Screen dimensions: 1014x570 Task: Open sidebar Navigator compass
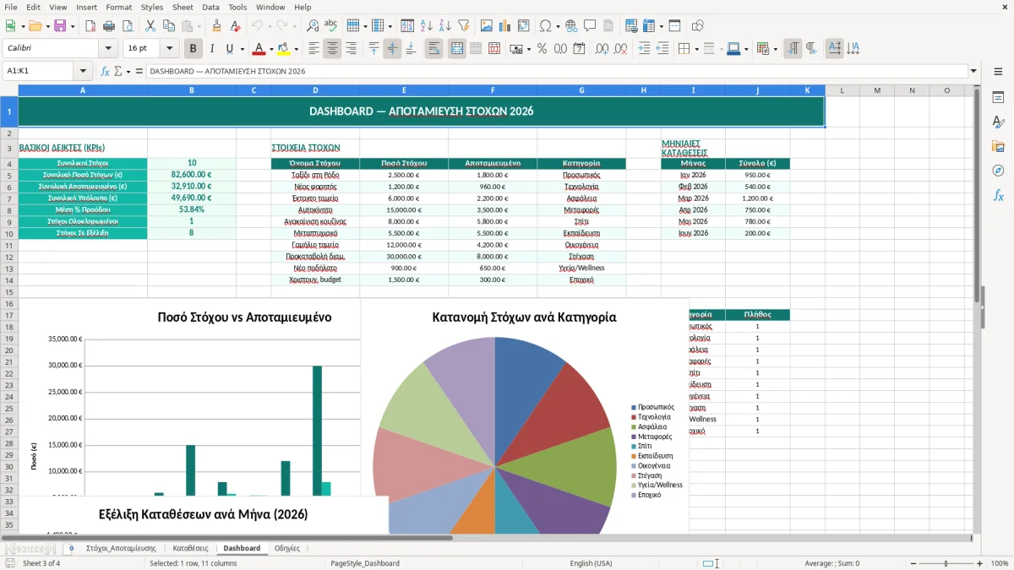[x=998, y=171]
